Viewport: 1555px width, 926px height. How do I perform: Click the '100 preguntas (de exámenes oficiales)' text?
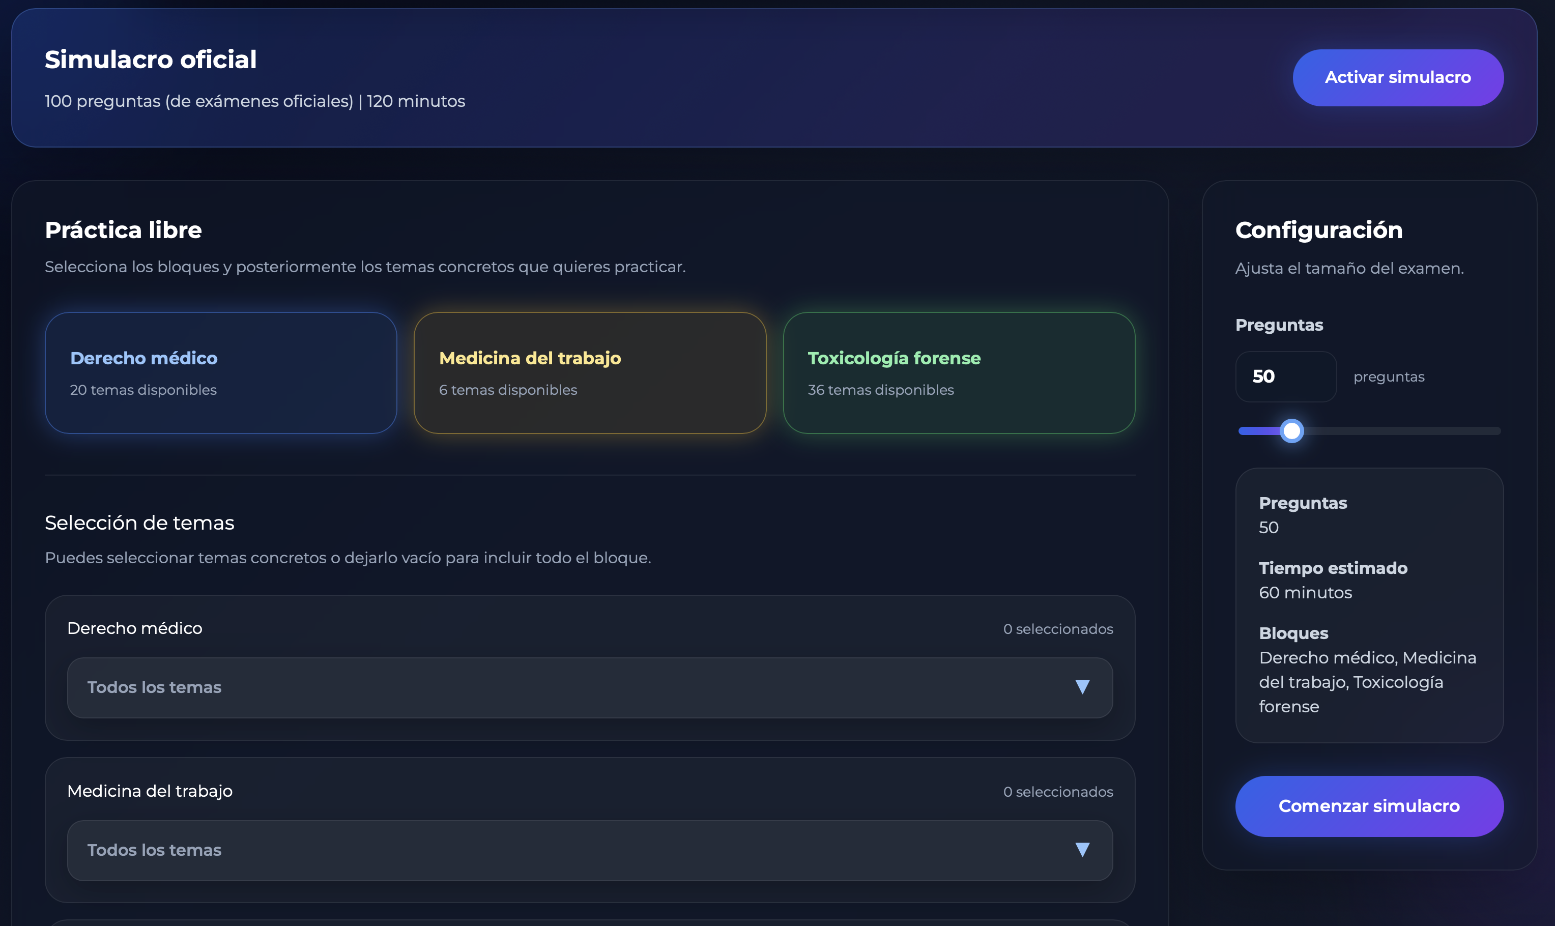click(199, 101)
